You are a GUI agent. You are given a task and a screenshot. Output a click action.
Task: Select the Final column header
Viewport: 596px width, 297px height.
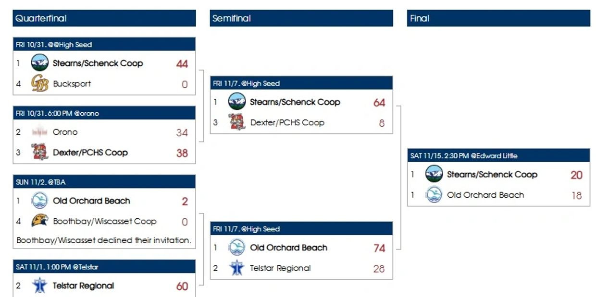[x=498, y=18]
